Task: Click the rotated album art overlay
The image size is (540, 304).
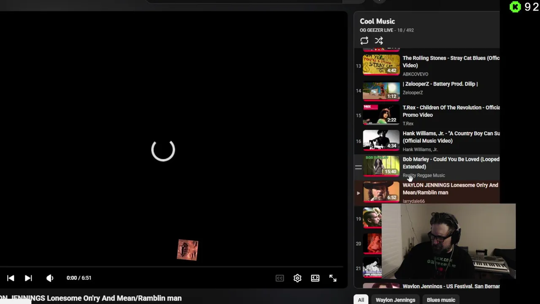Action: click(x=188, y=250)
